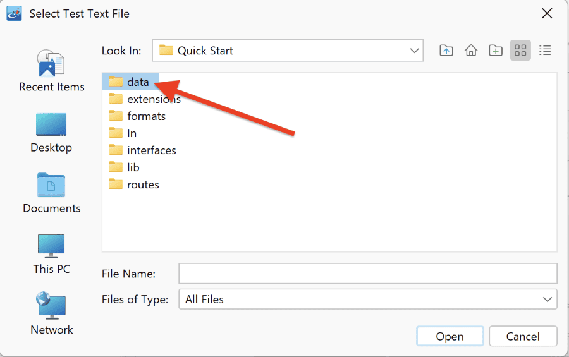Open the Documents location
Image resolution: width=569 pixels, height=357 pixels.
(52, 193)
